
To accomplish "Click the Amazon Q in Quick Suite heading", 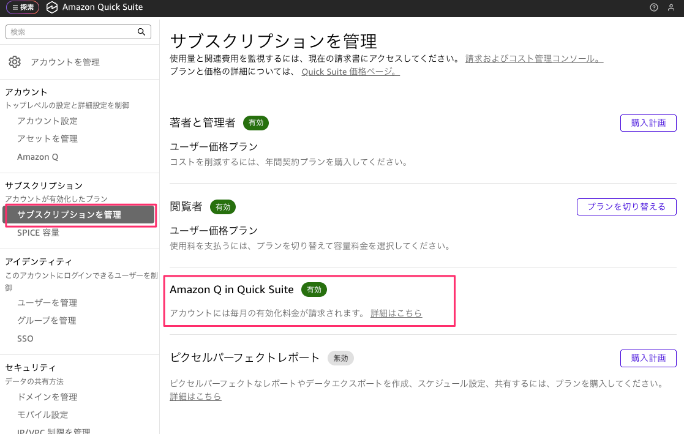I will click(x=231, y=290).
